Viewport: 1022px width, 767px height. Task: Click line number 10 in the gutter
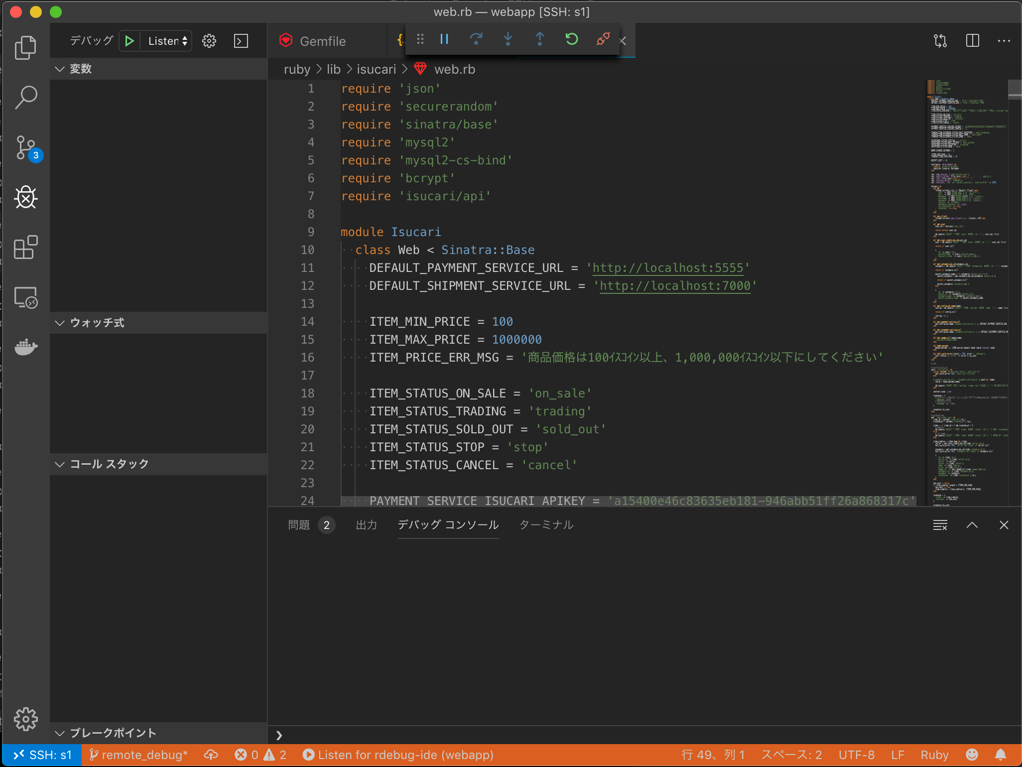[x=307, y=250]
